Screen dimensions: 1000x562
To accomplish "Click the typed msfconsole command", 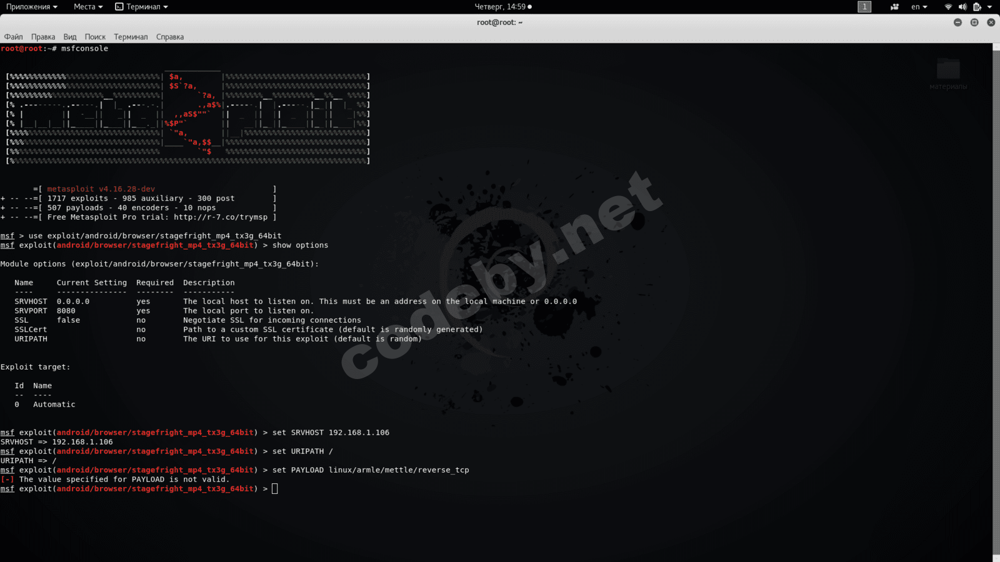I will (x=84, y=49).
